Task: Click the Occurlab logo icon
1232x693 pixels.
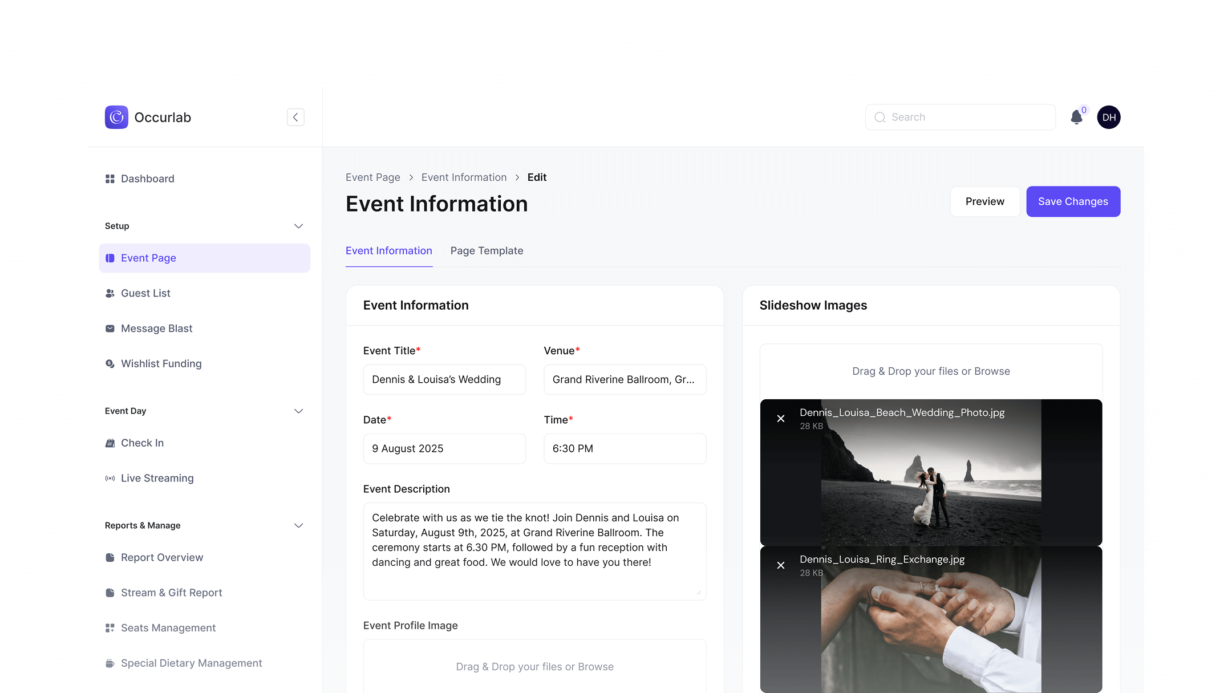Action: (x=116, y=117)
